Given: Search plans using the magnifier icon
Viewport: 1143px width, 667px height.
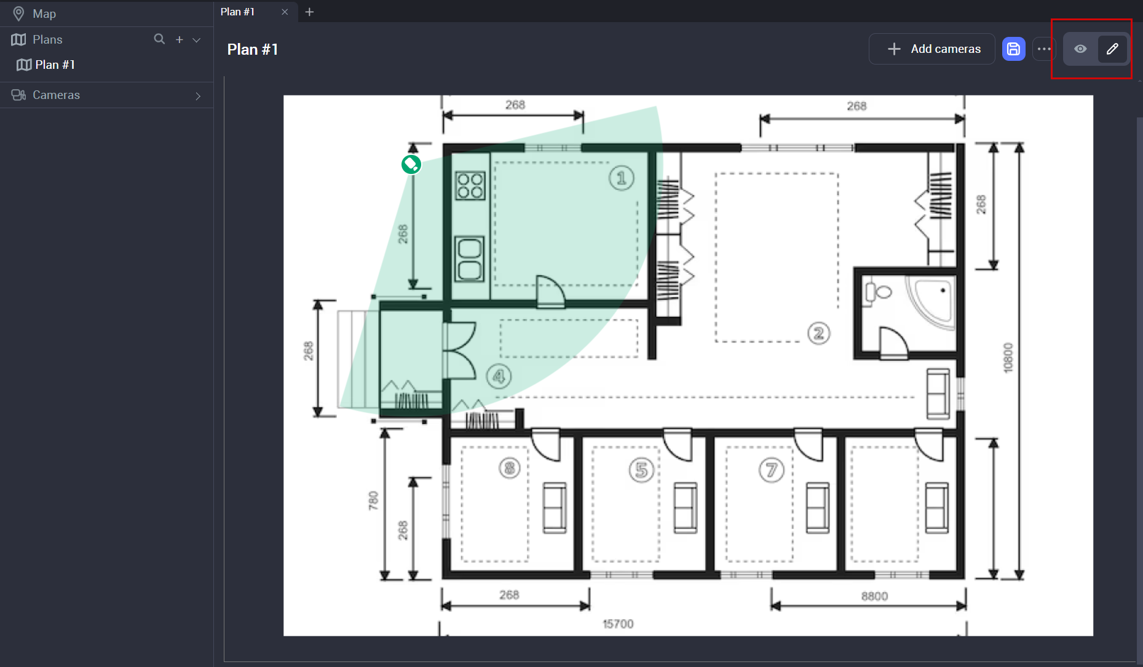Looking at the screenshot, I should coord(159,39).
